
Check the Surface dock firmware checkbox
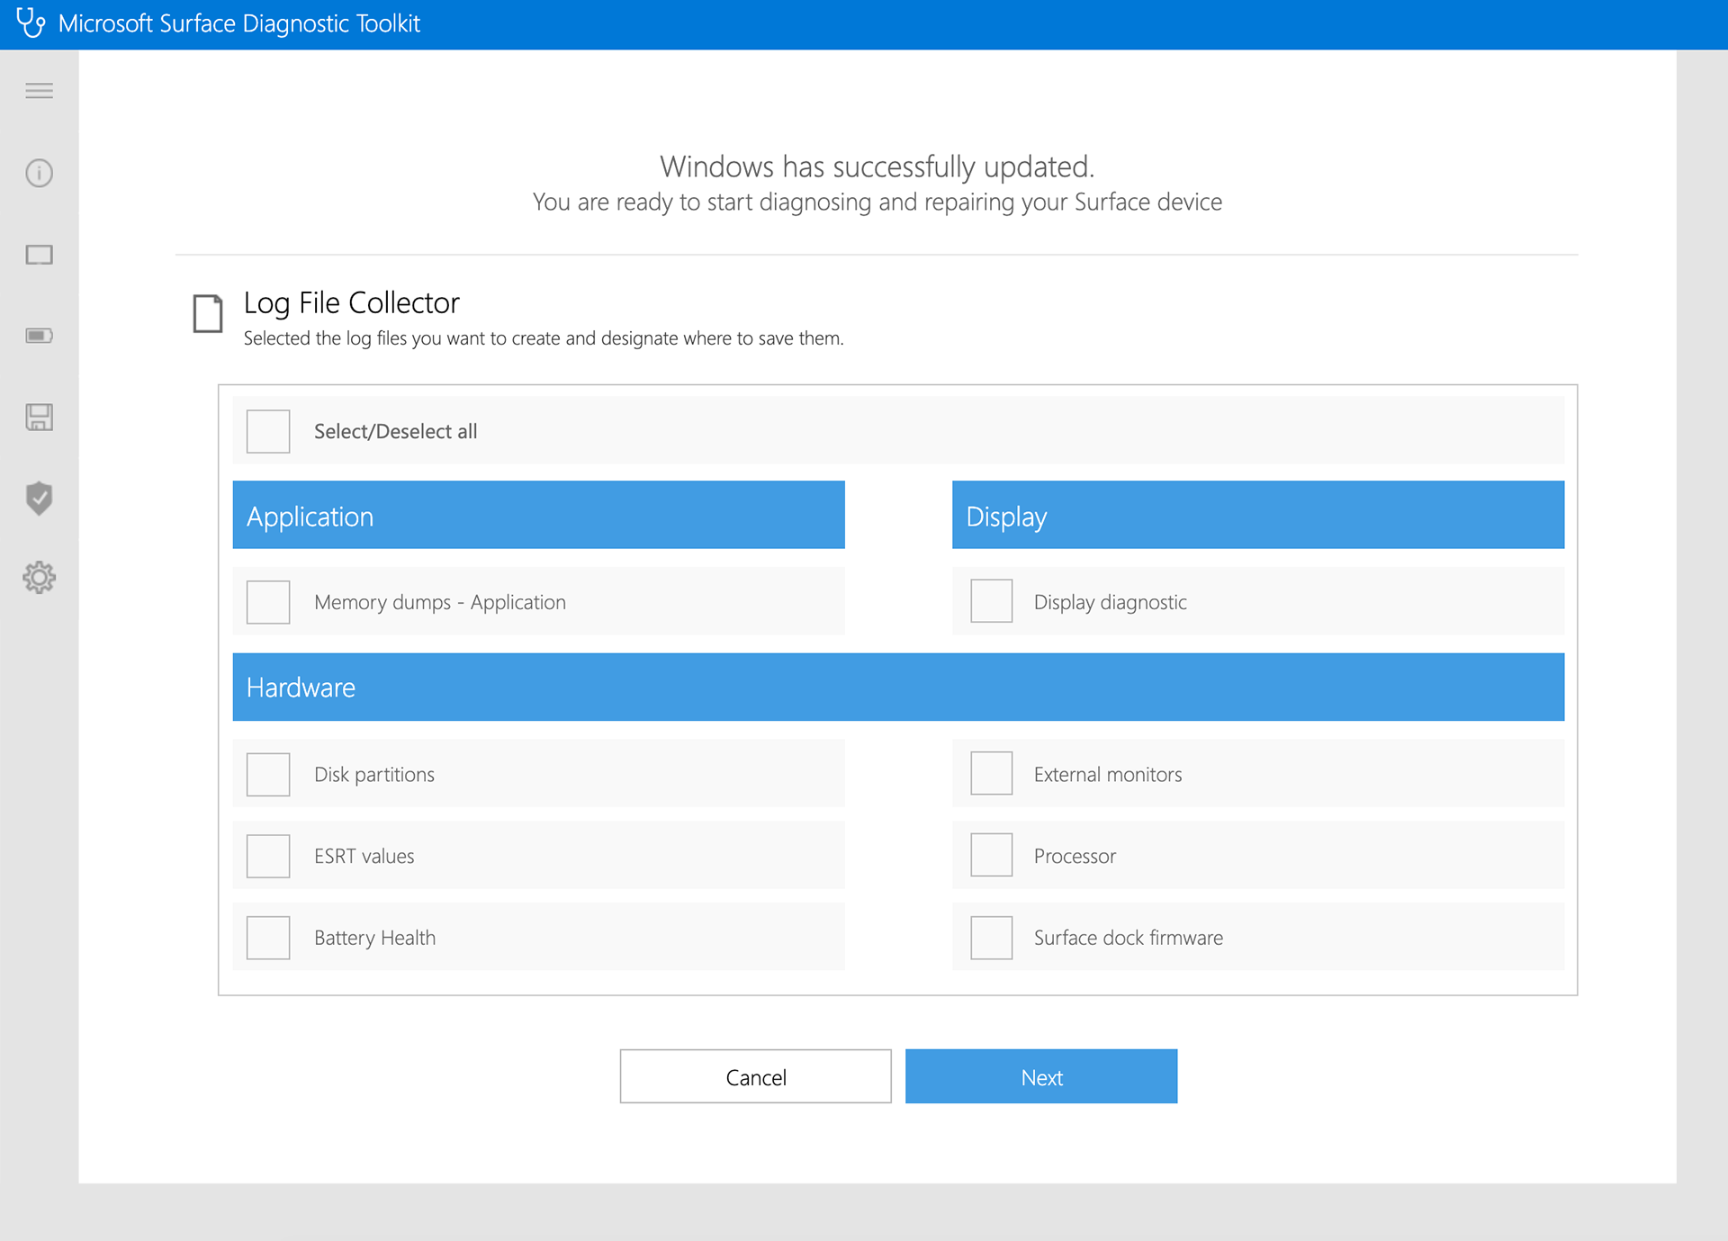(x=992, y=938)
